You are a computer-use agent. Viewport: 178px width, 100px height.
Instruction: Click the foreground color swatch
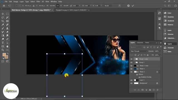pos(4,55)
